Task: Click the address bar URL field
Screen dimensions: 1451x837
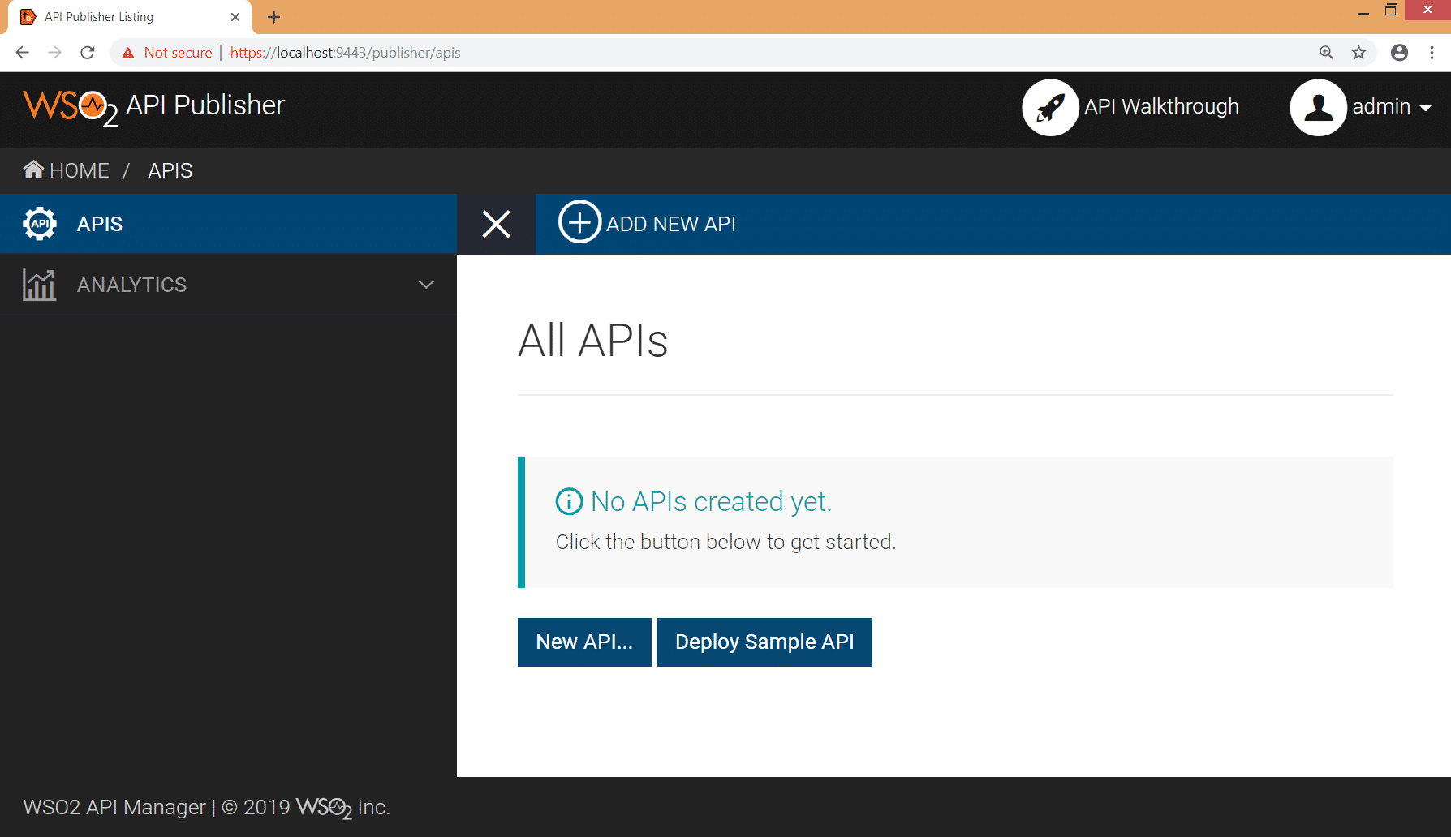Action: click(730, 53)
